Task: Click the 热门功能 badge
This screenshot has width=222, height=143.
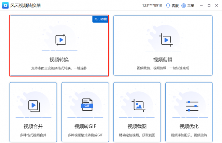Action: click(x=100, y=19)
